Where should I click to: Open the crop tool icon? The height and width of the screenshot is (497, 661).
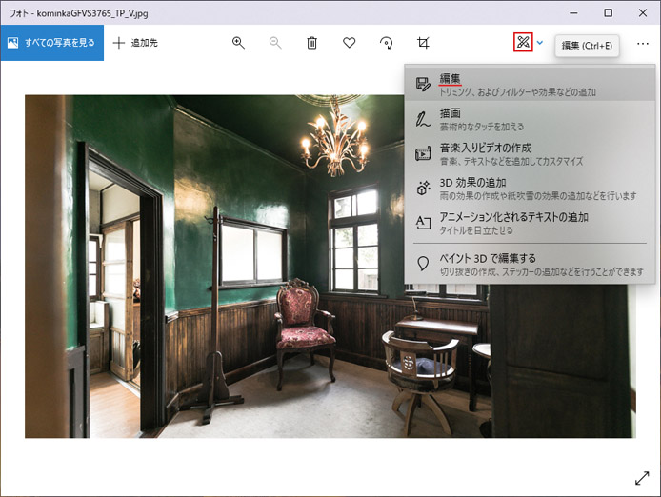pyautogui.click(x=423, y=43)
